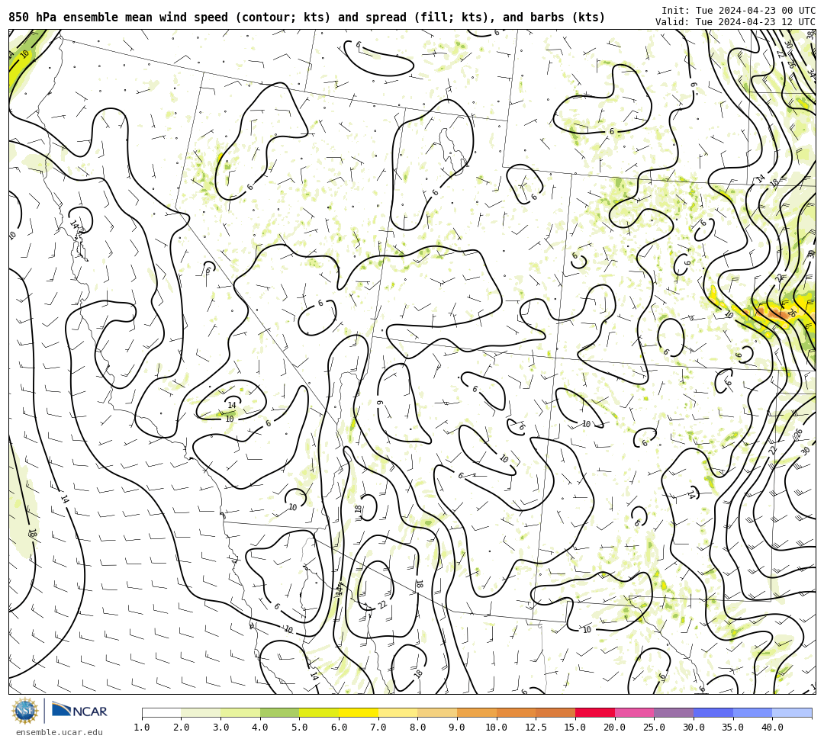Viewport: 824px width, 742px height.
Task: Click the yellow 6.0–7.0 colorbar swatch
Action: coord(359,712)
